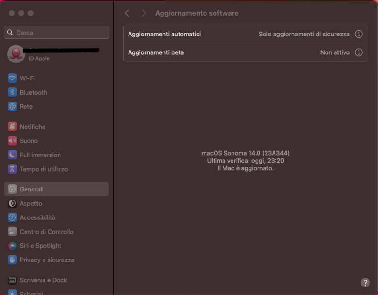Click the Centro di Controllo icon

click(x=12, y=232)
